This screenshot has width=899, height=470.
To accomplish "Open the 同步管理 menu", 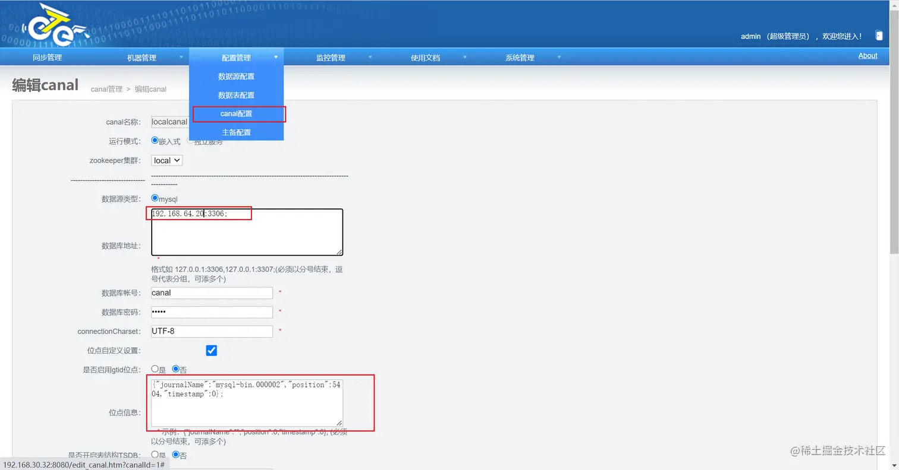I will (x=47, y=58).
